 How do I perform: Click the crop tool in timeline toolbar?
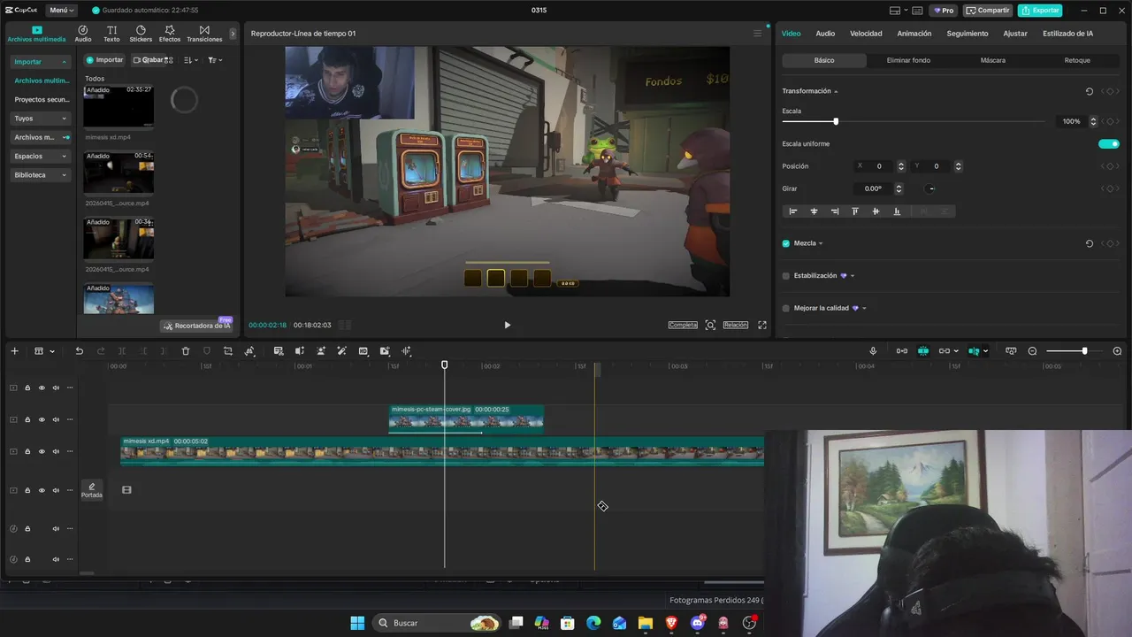[x=228, y=351]
